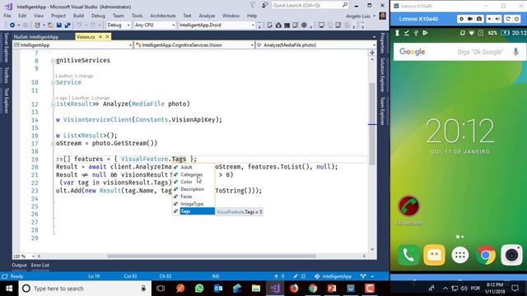The width and height of the screenshot is (527, 296).
Task: Open WhatsApp from Windows taskbar
Action: 199,289
